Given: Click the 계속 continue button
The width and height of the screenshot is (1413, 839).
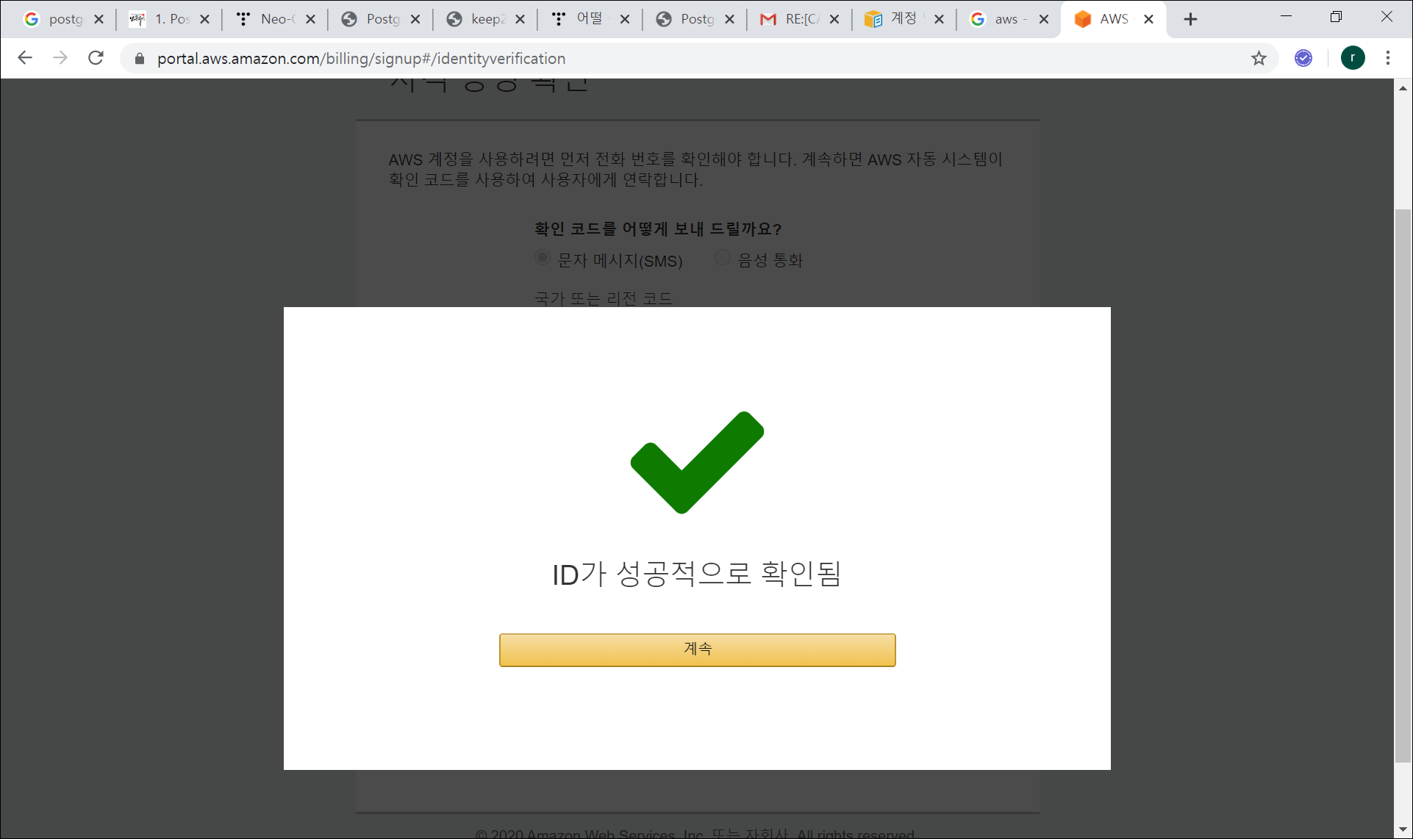Looking at the screenshot, I should click(697, 649).
